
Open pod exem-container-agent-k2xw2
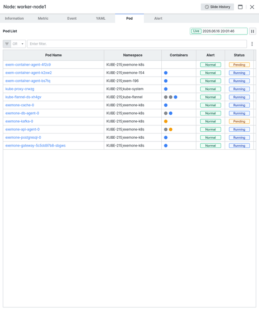(x=28, y=73)
